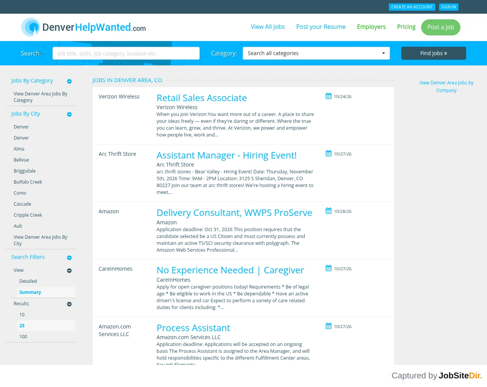
Task: Collapse the View filter group
Action: (69, 271)
